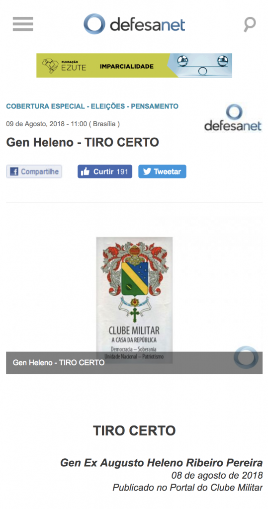This screenshot has width=268, height=509.
Task: Open the PENSAMENTO category link
Action: [155, 106]
